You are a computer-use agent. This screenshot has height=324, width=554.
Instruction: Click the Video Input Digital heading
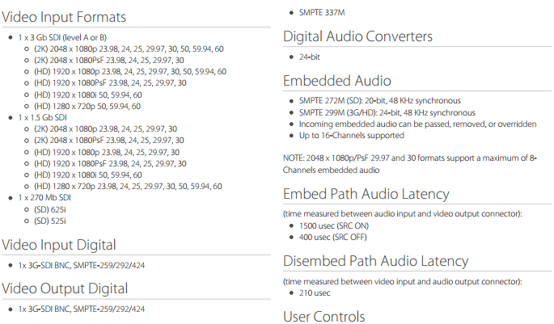coord(58,244)
